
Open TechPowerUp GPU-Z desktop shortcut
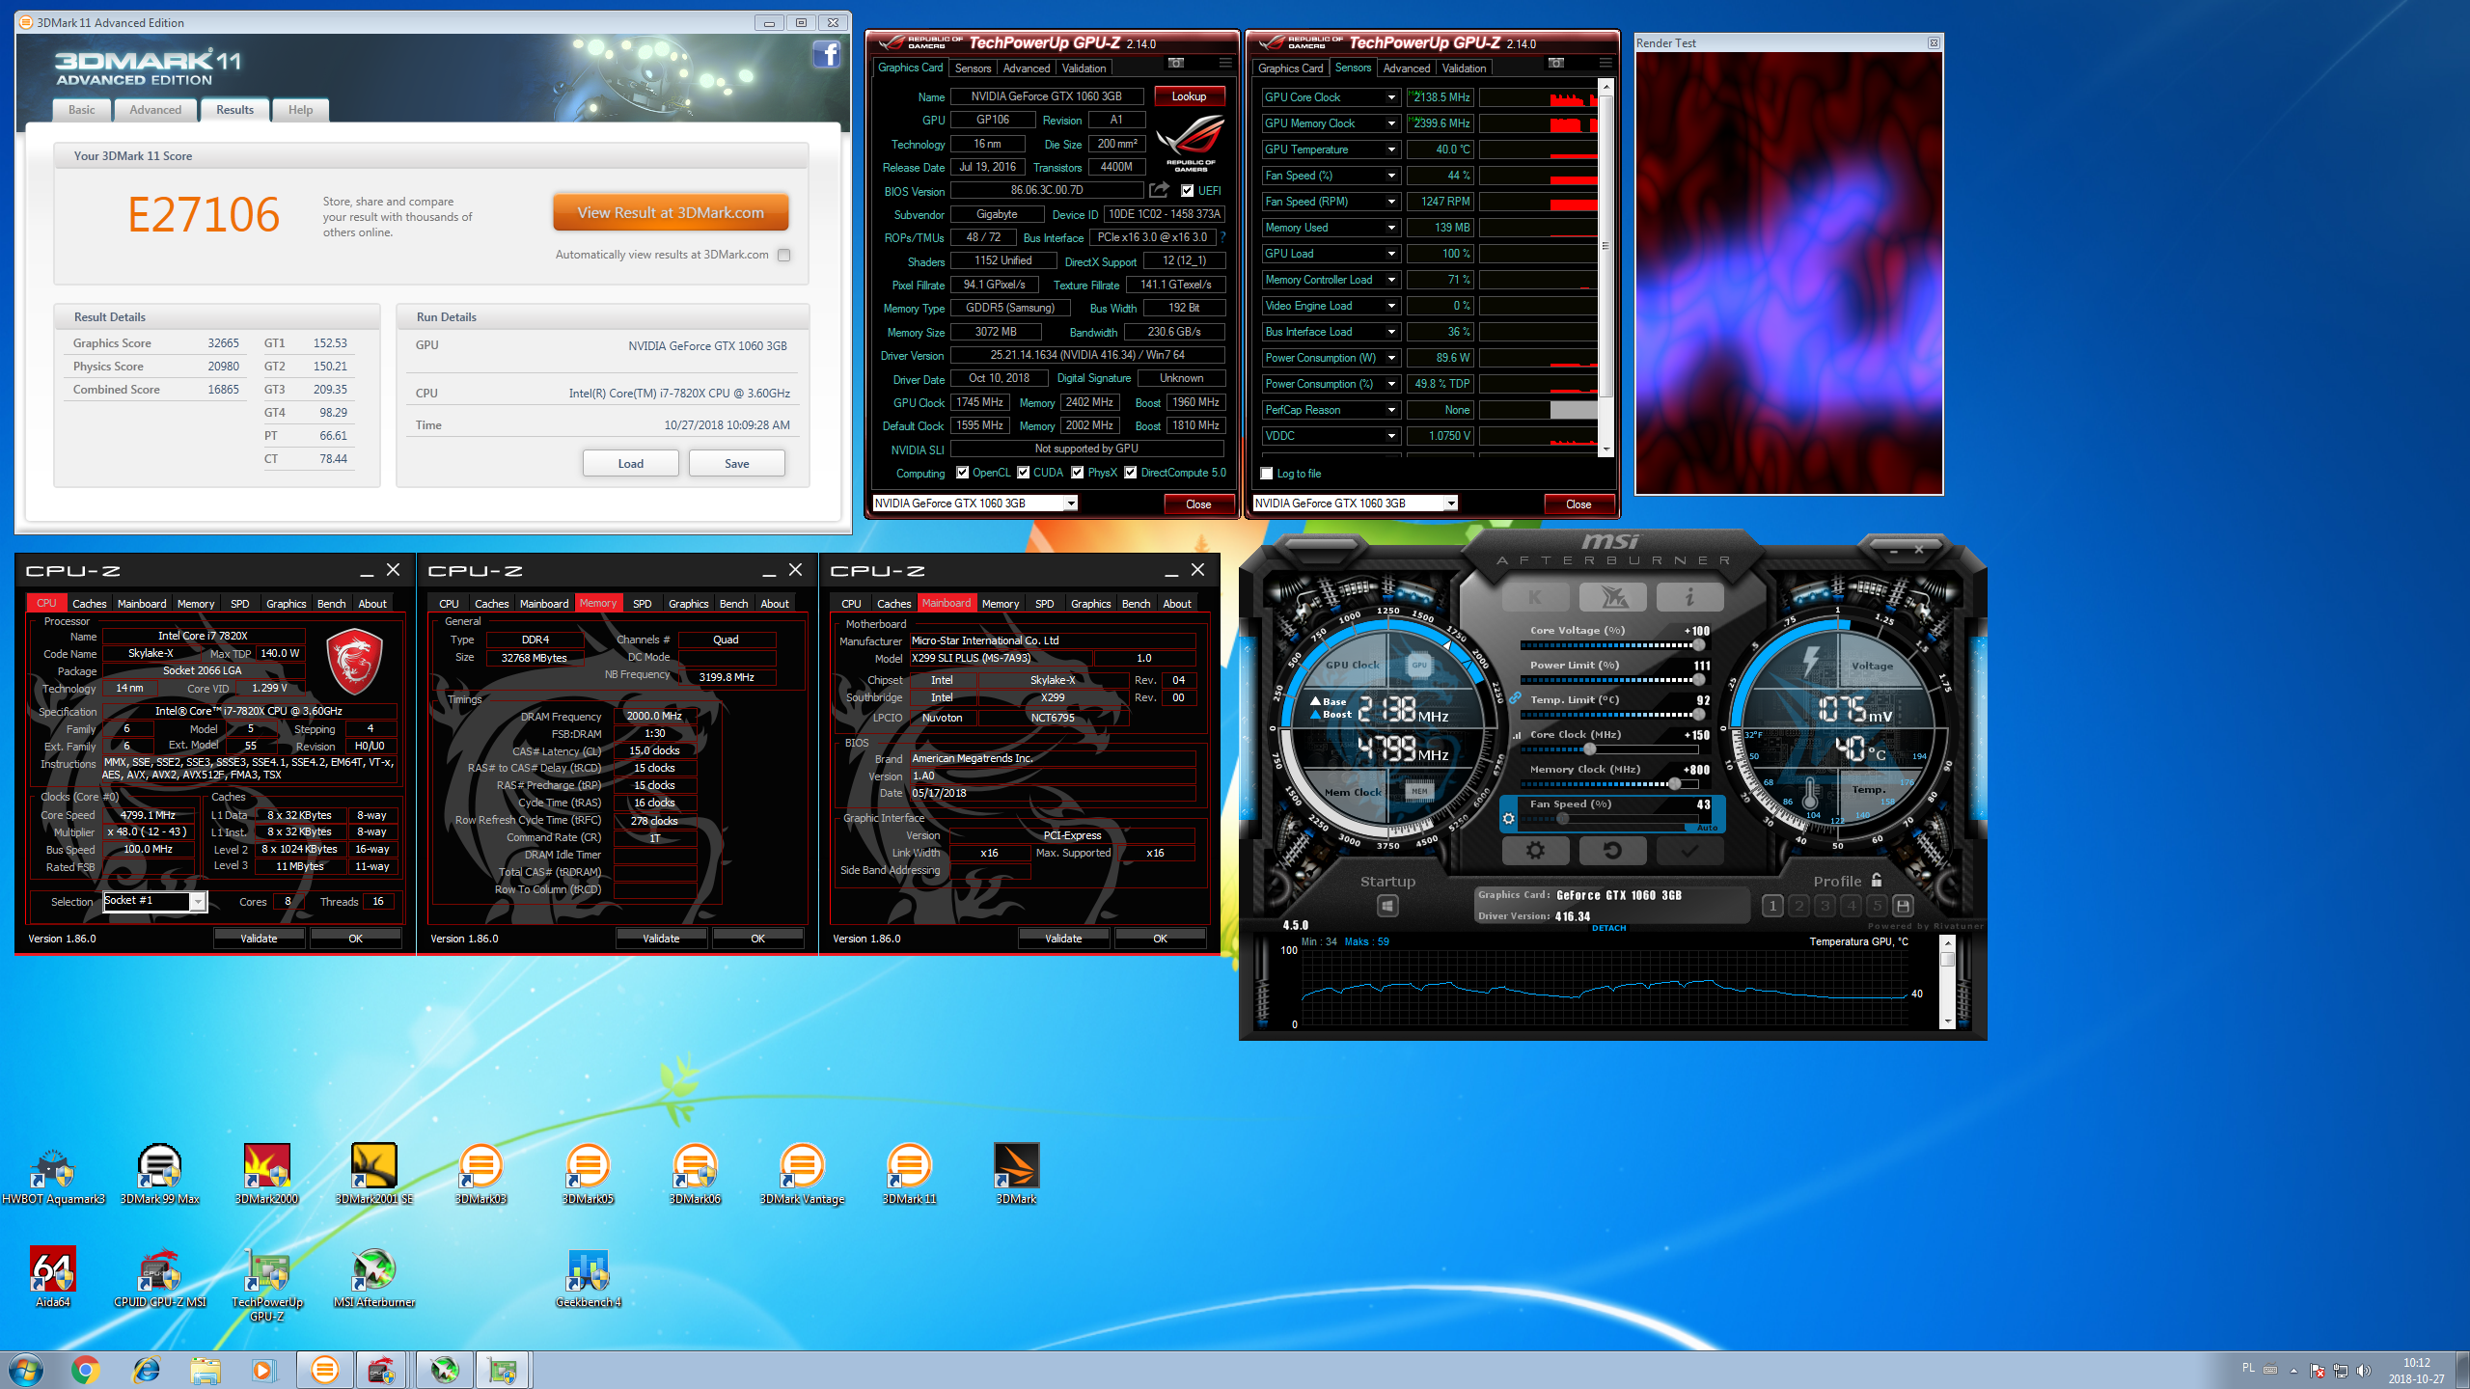[x=267, y=1285]
